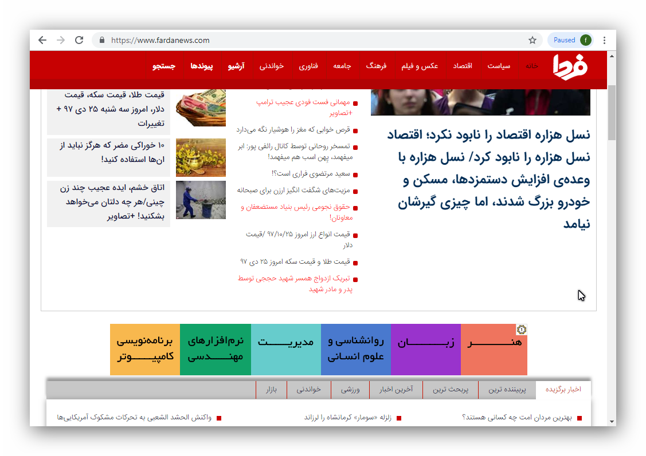This screenshot has width=646, height=456.
Task: Open the ad choices badge on the banner
Action: pos(522,330)
